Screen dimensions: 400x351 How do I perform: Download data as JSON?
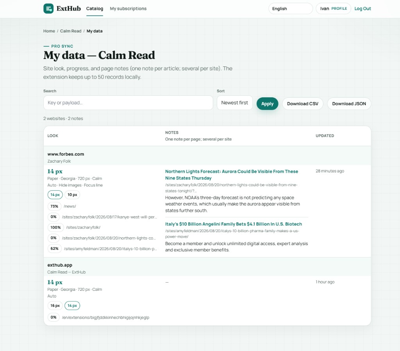click(349, 104)
